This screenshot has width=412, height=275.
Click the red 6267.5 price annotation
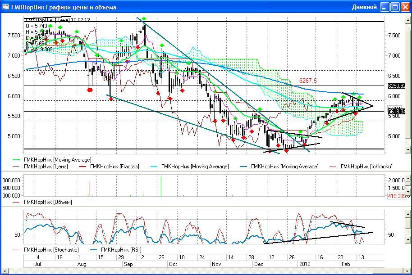tap(308, 81)
